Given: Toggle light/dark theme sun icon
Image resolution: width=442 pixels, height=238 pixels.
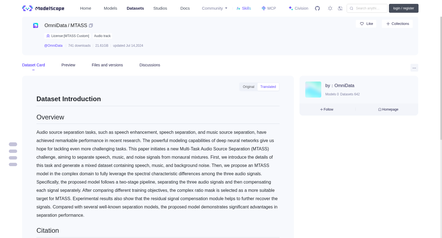Looking at the screenshot, I should click(330, 8).
